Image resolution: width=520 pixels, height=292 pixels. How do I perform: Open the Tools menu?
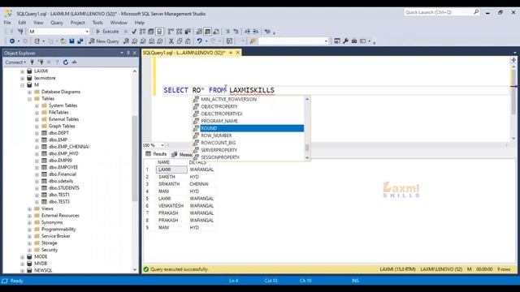97,23
